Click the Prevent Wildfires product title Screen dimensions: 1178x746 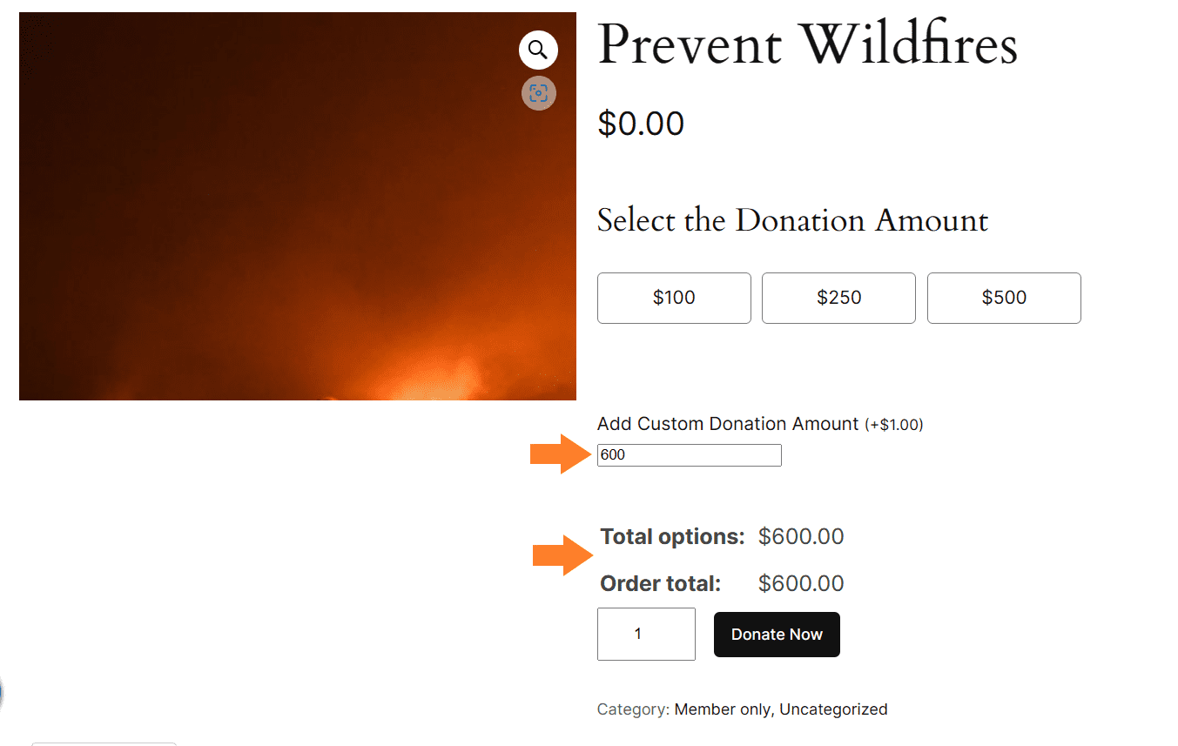tap(807, 44)
